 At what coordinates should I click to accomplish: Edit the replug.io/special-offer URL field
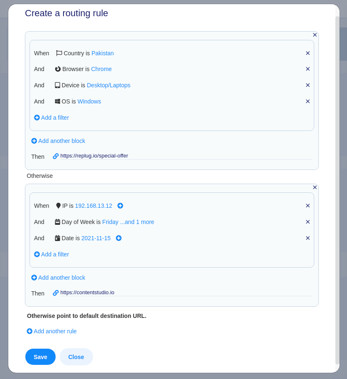click(186, 156)
